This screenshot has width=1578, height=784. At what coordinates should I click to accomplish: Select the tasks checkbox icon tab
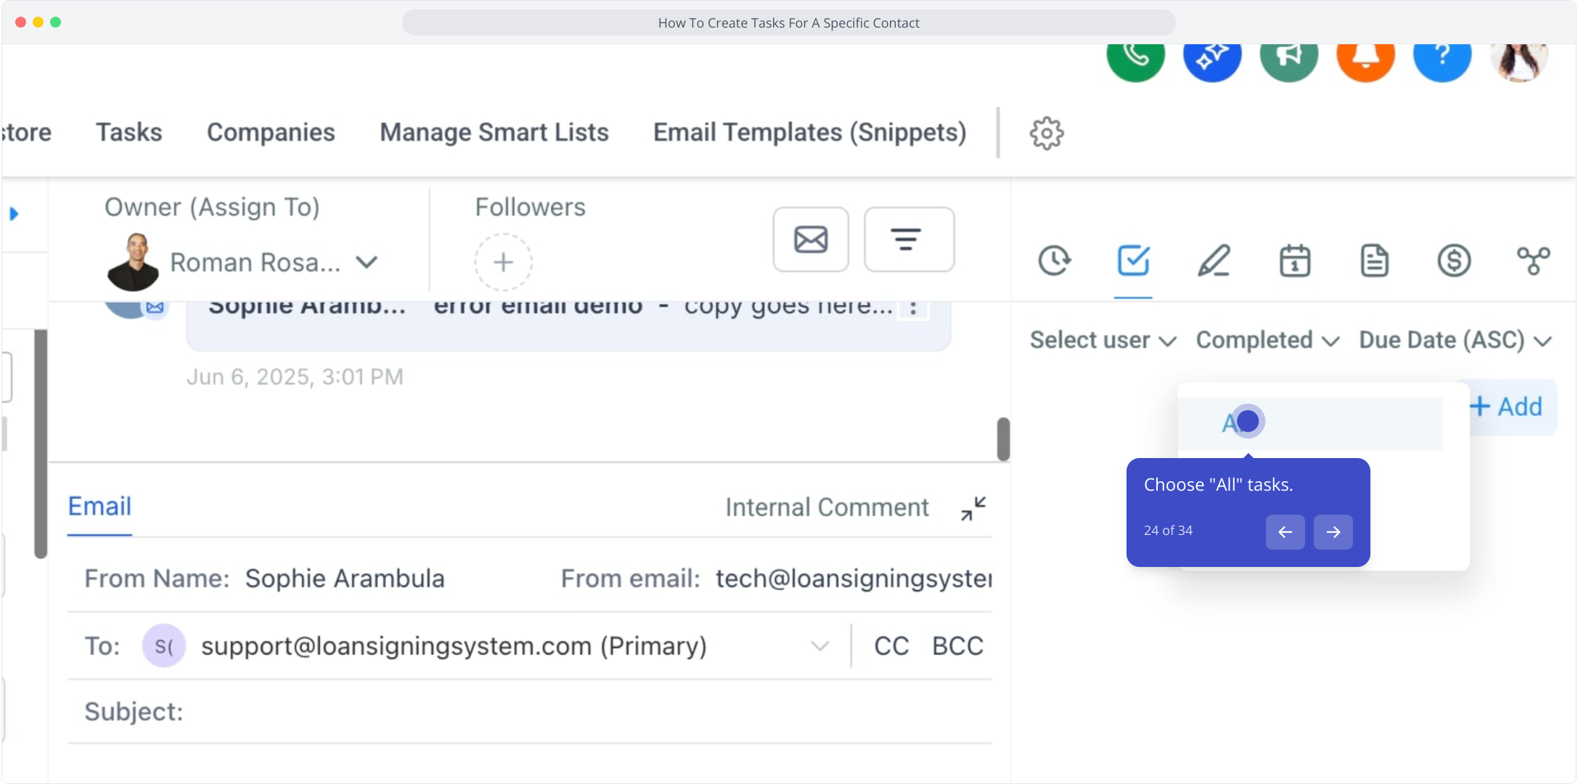[x=1133, y=261]
